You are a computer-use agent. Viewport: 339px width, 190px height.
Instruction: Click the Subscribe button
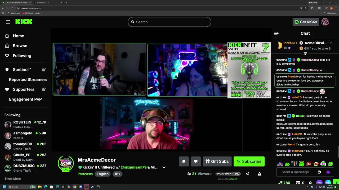pyautogui.click(x=249, y=161)
